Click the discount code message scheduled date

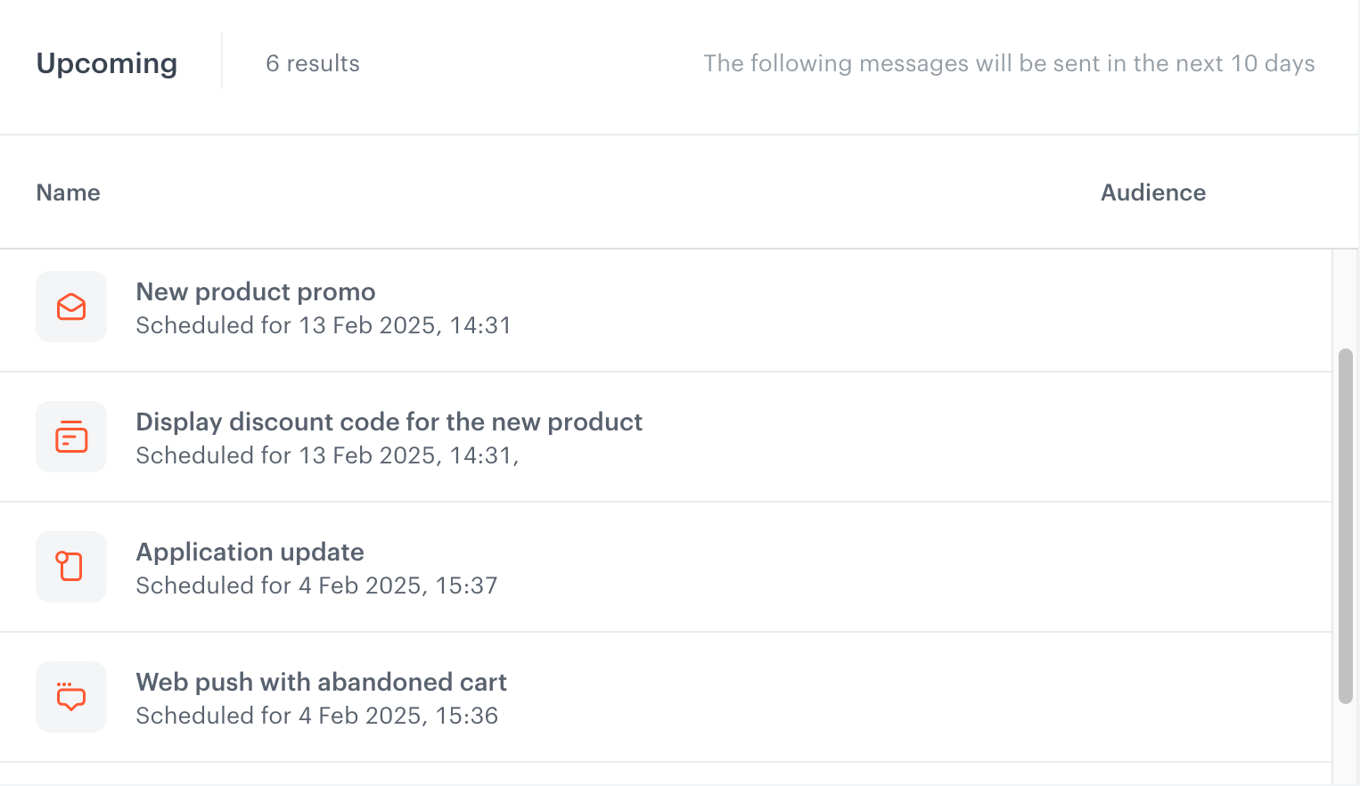pos(327,455)
